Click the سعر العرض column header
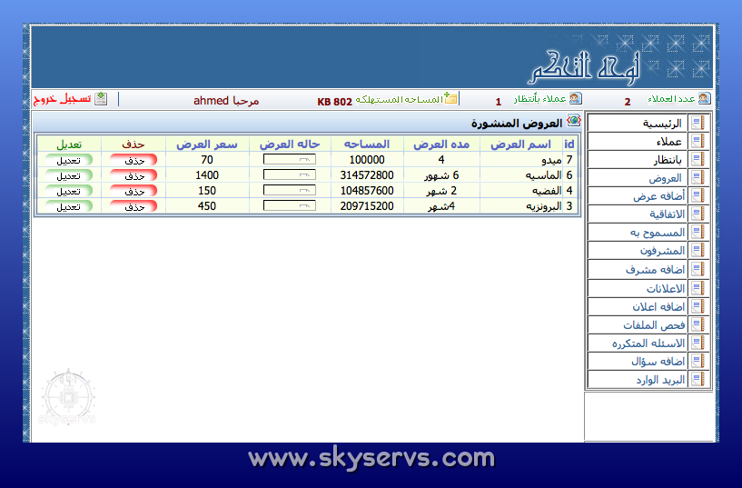The height and width of the screenshot is (488, 742). click(207, 144)
